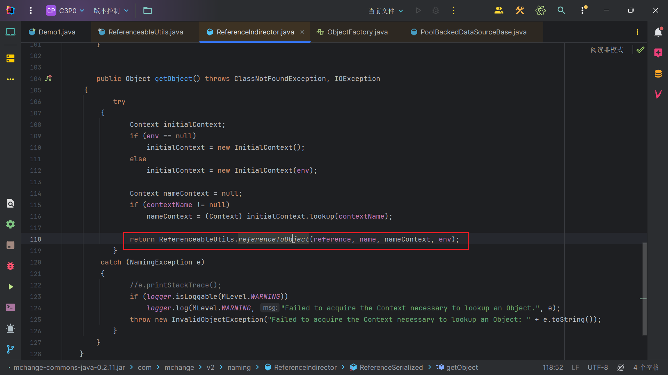
Task: Open the red V plugin tool window
Action: (658, 94)
